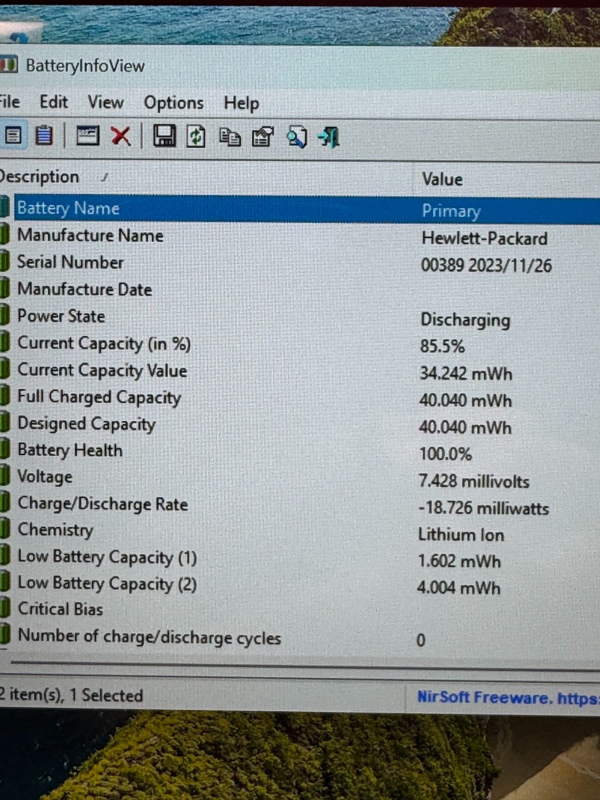Select the Serial Number row
Viewport: 600px width, 800px height.
pos(300,263)
